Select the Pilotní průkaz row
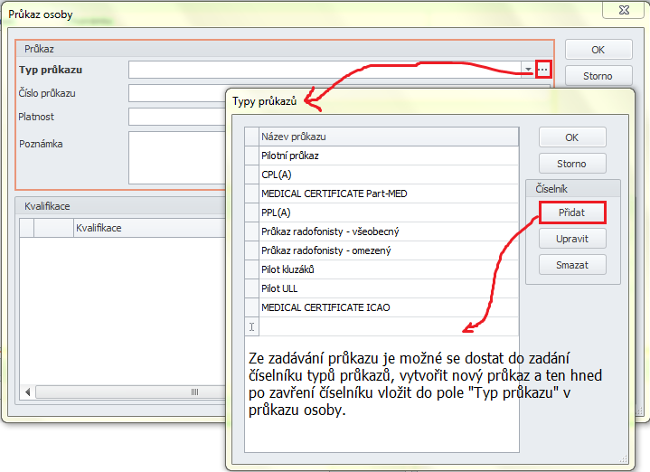 pos(387,156)
